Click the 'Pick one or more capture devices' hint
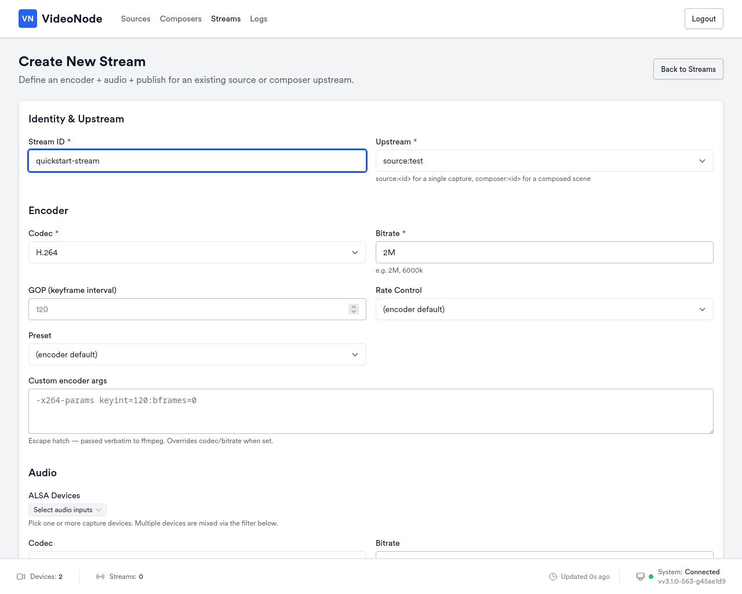 click(x=153, y=523)
